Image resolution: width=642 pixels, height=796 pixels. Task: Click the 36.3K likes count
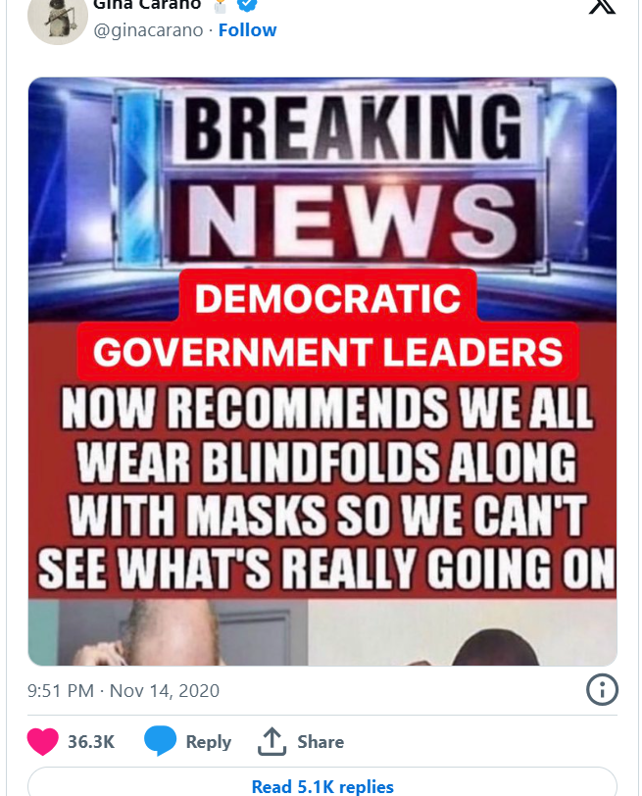click(x=91, y=742)
